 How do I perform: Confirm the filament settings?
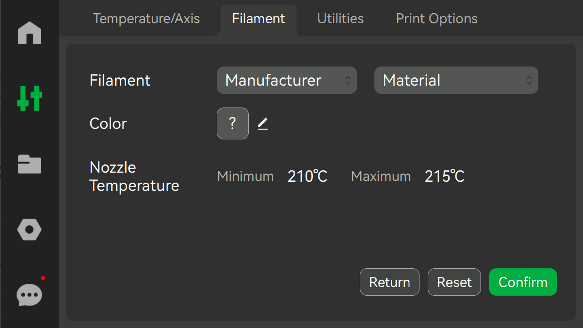(523, 282)
